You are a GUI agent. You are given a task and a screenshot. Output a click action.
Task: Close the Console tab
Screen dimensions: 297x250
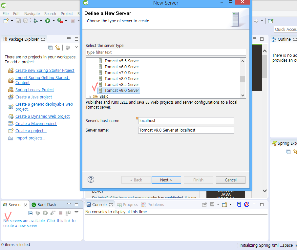pos(111,205)
